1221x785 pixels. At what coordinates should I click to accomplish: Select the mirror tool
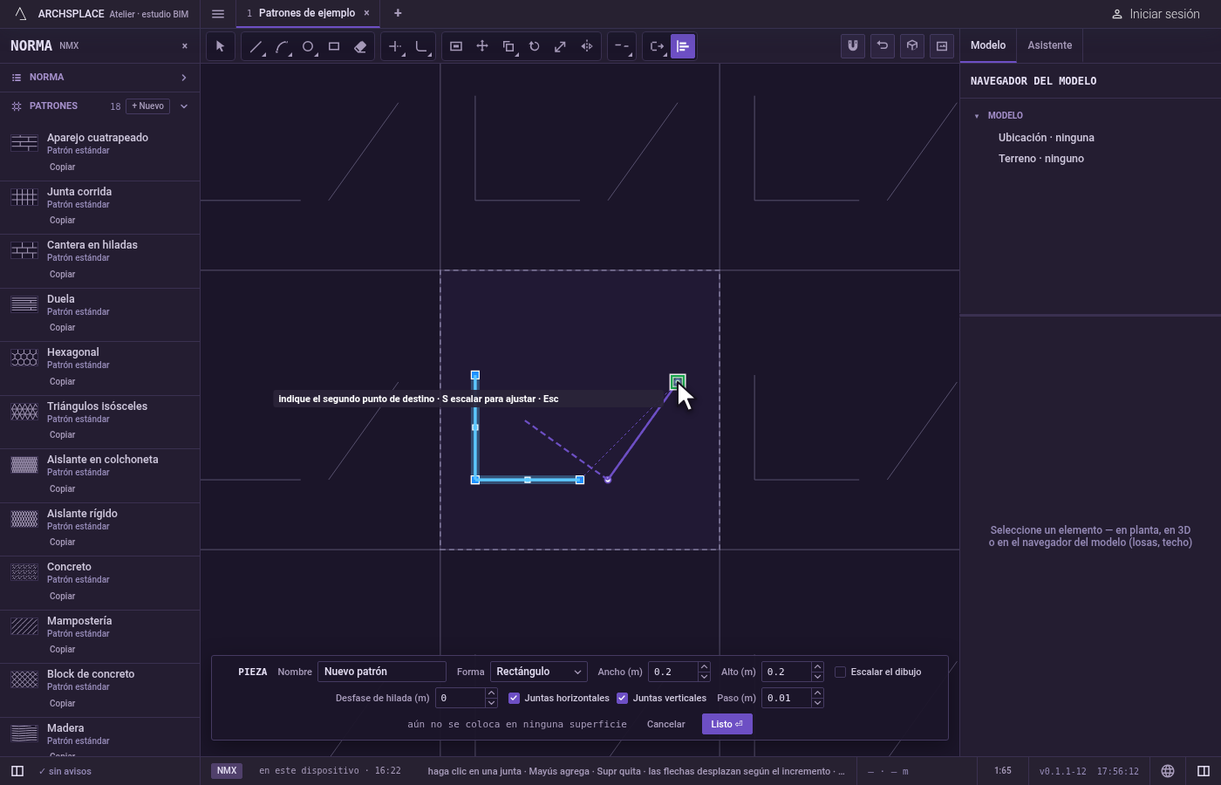587,46
